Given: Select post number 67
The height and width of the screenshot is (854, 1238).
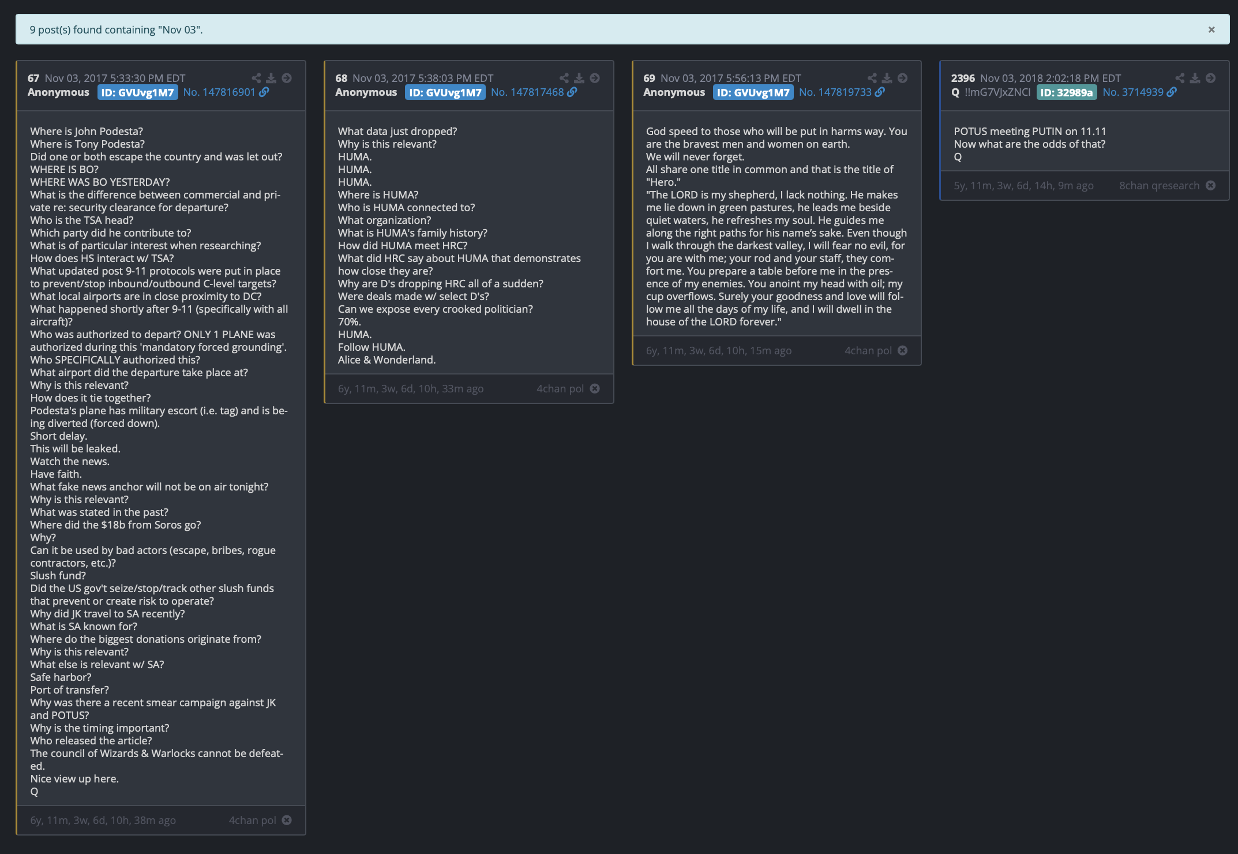Looking at the screenshot, I should (x=33, y=78).
